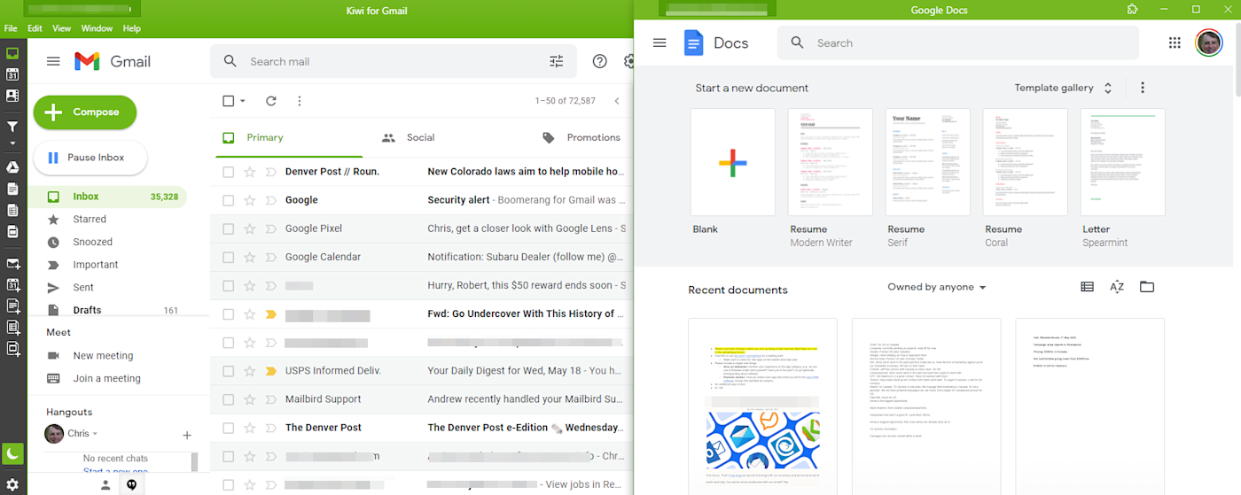Open Kiwi View menu
The width and height of the screenshot is (1241, 495).
point(62,28)
